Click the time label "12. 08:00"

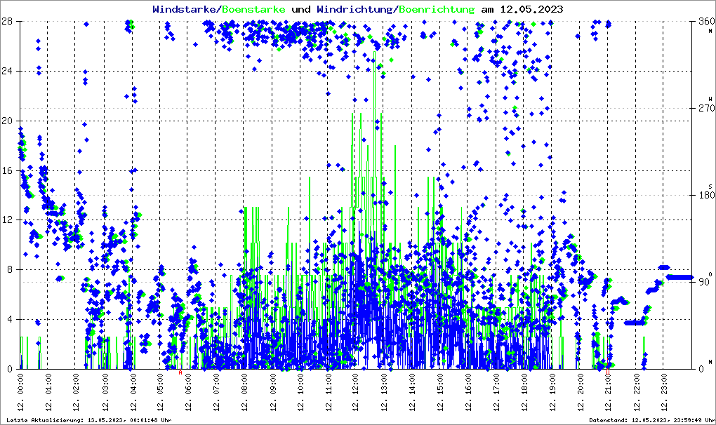pyautogui.click(x=244, y=392)
